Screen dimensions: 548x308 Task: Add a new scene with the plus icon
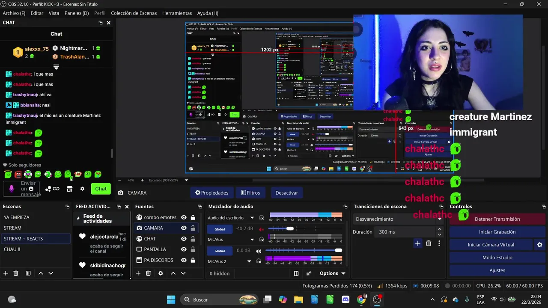(x=6, y=273)
